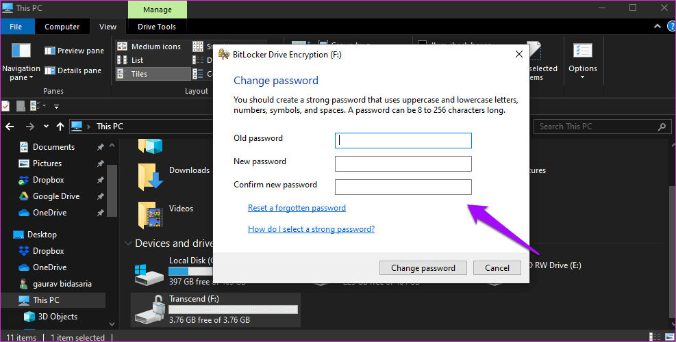Switch to the Computer tab
This screenshot has width=676, height=342.
click(62, 27)
